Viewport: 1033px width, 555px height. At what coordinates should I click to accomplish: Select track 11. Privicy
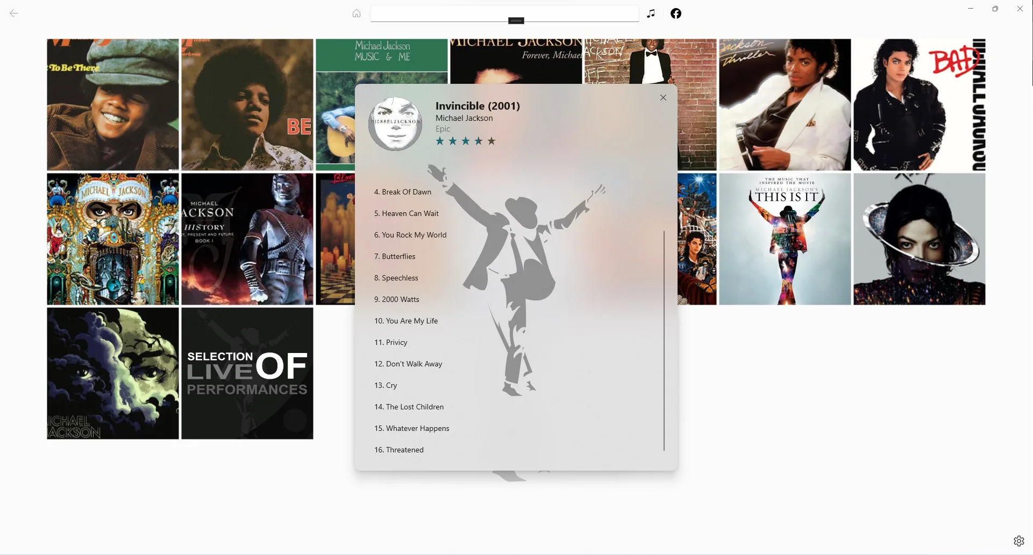pyautogui.click(x=391, y=342)
